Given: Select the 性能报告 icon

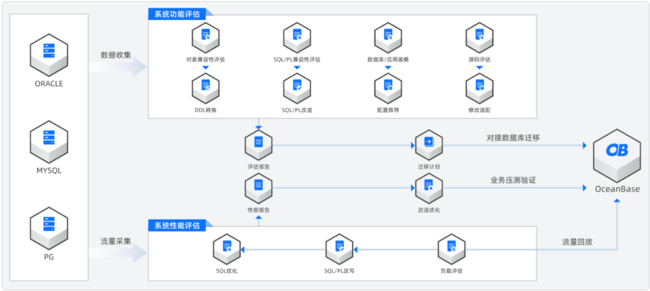Looking at the screenshot, I should pos(258,187).
